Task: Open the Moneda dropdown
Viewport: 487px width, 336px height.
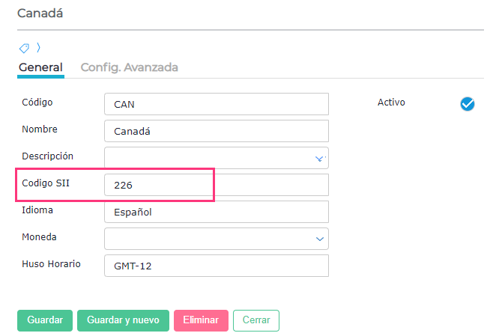Action: [x=320, y=239]
